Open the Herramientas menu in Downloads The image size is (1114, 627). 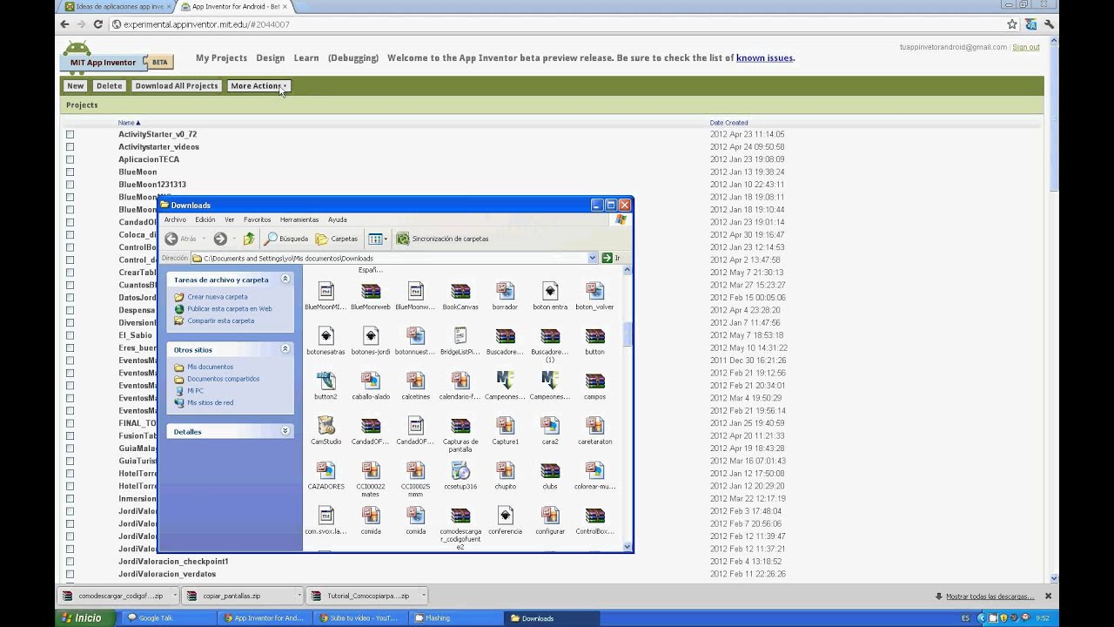click(299, 219)
